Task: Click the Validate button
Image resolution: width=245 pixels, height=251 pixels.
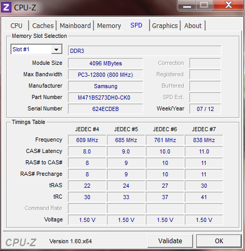Action: pos(170,241)
